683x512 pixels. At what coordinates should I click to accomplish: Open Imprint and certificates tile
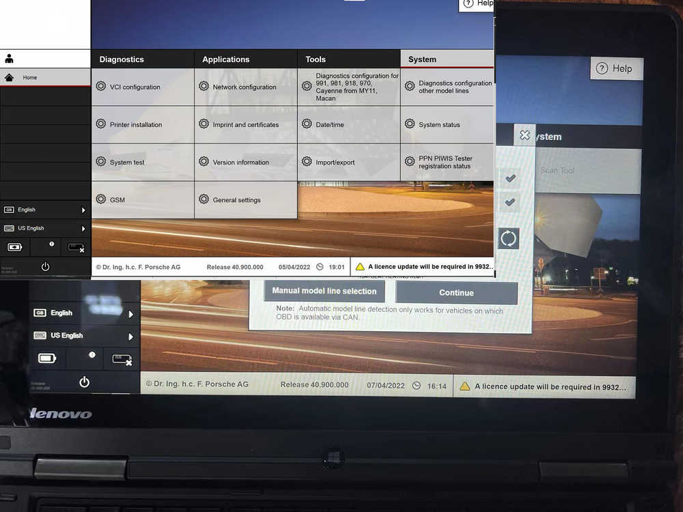tap(246, 124)
